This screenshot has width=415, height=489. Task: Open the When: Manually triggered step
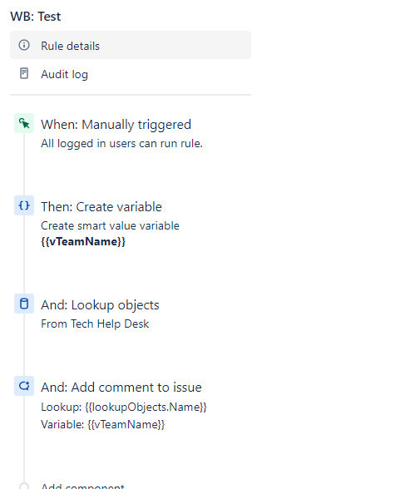(116, 125)
